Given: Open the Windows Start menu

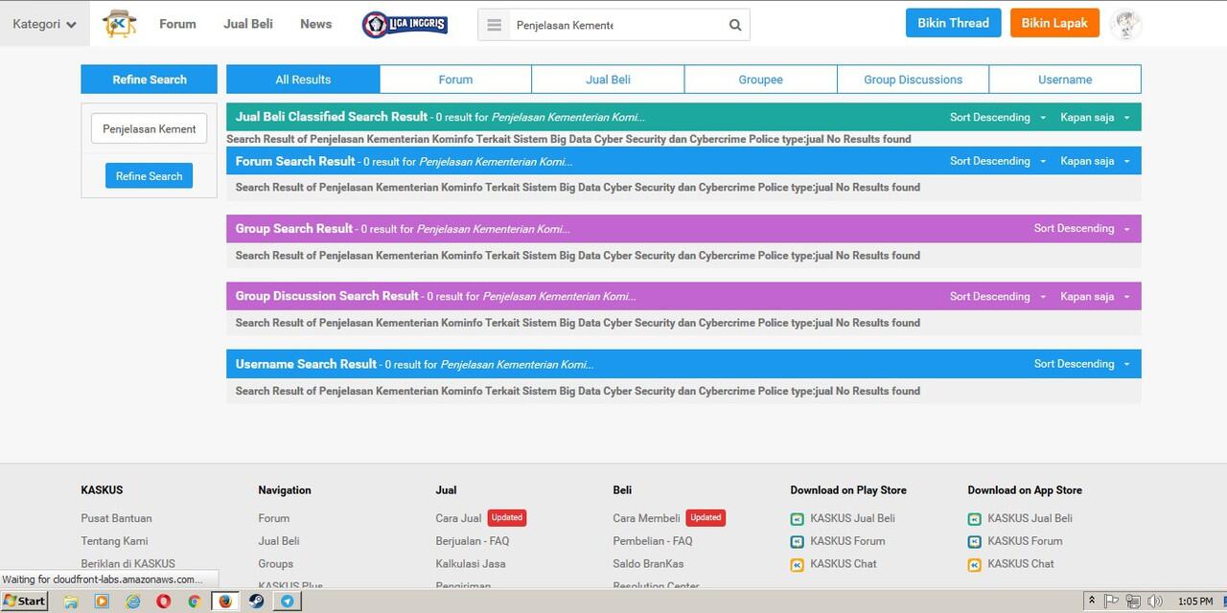Looking at the screenshot, I should (24, 601).
